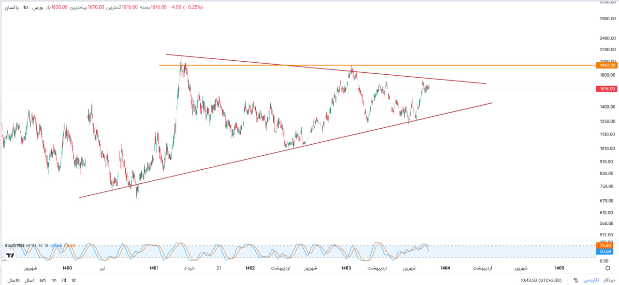Screen dimensions: 619x285
Task: Select the 7d time range
Action: click(63, 280)
